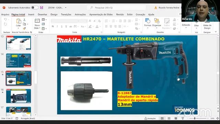Open the Ajuda tab
Image resolution: width=220 pixels, height=124 pixels.
151,14
